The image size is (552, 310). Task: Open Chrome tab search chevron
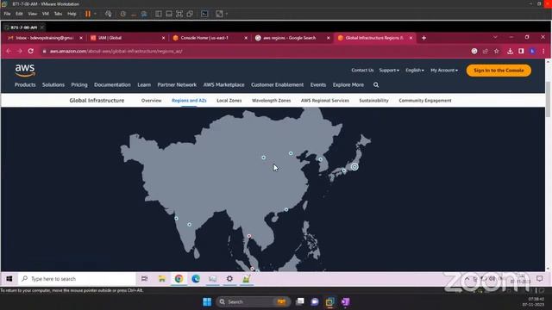[495, 37]
